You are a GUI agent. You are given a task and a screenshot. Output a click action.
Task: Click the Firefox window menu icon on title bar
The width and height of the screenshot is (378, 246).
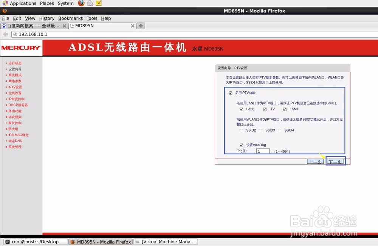(x=5, y=11)
